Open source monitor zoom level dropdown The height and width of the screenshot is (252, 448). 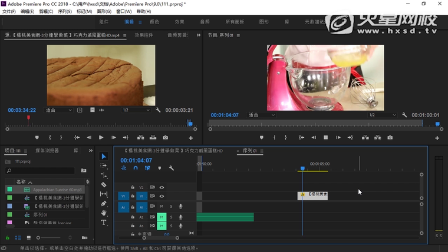pyautogui.click(x=59, y=110)
